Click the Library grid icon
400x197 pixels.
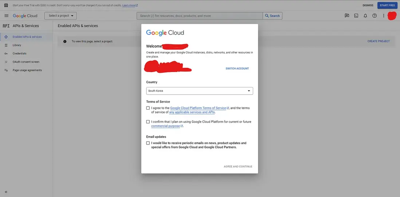point(6,45)
